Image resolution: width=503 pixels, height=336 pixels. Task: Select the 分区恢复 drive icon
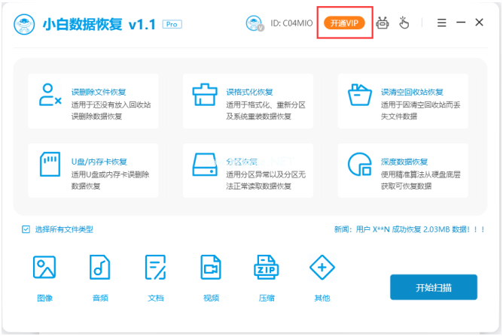tap(205, 165)
